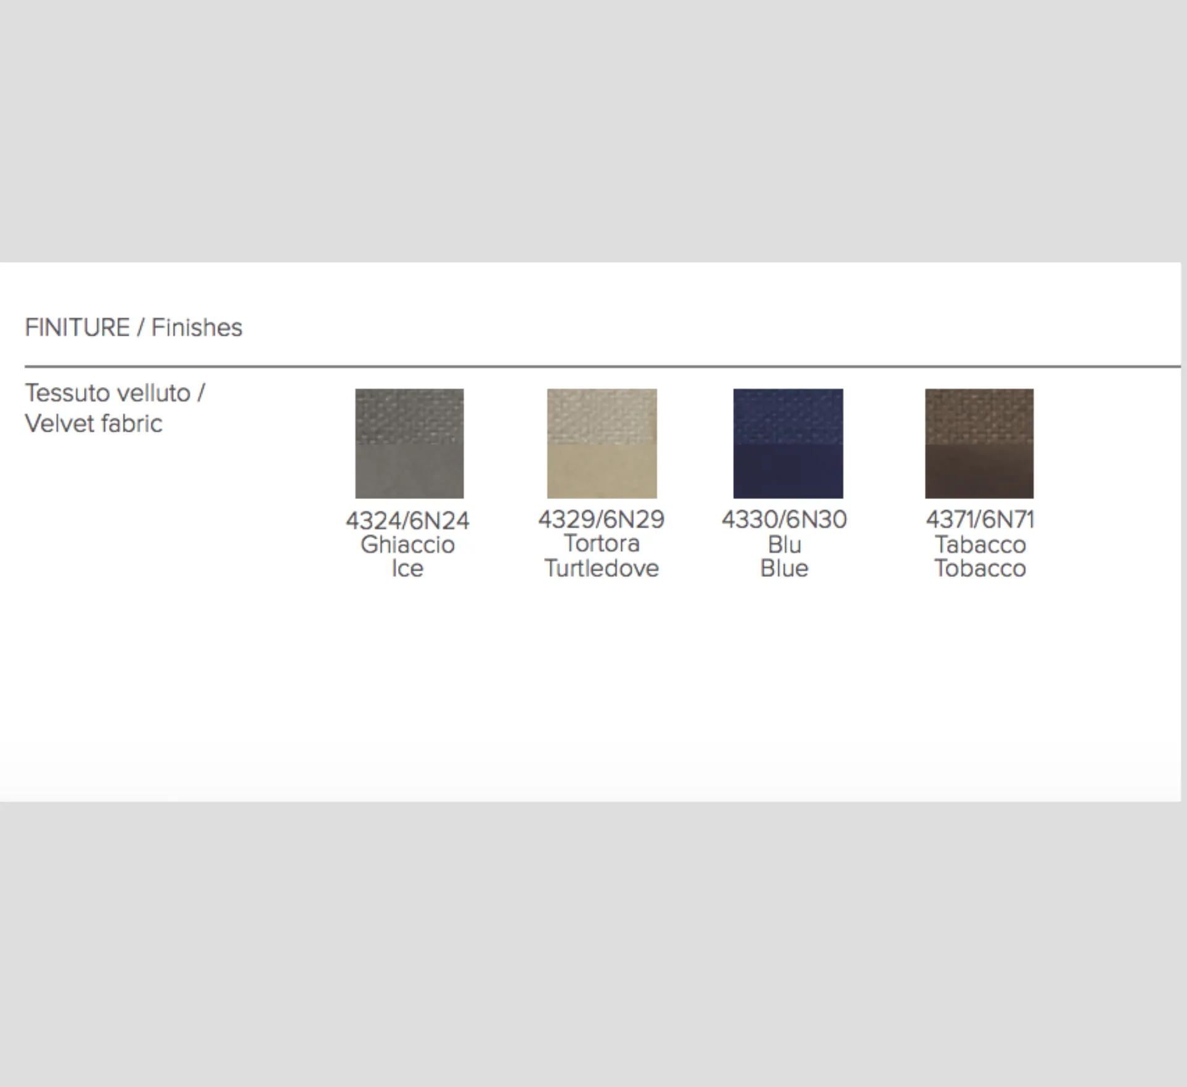
Task: Click code 4330/6N30 text
Action: point(785,519)
